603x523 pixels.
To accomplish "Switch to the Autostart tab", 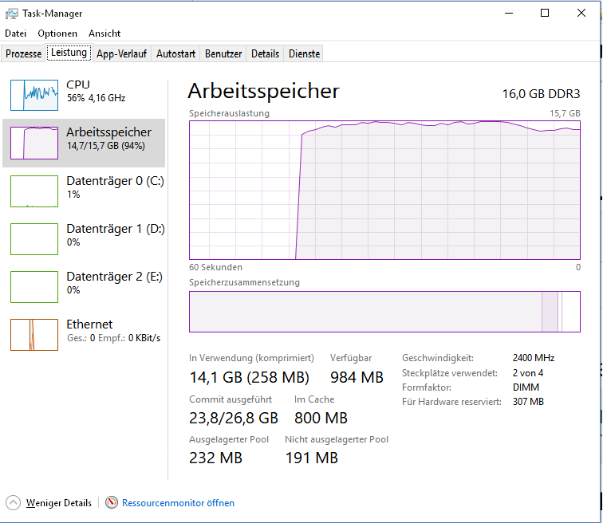I will pyautogui.click(x=175, y=53).
